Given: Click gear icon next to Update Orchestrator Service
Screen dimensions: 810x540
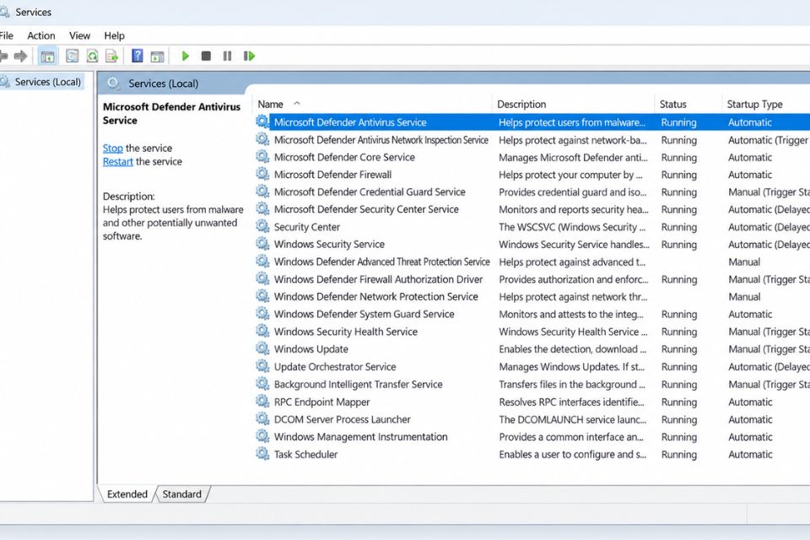Looking at the screenshot, I should tap(262, 366).
